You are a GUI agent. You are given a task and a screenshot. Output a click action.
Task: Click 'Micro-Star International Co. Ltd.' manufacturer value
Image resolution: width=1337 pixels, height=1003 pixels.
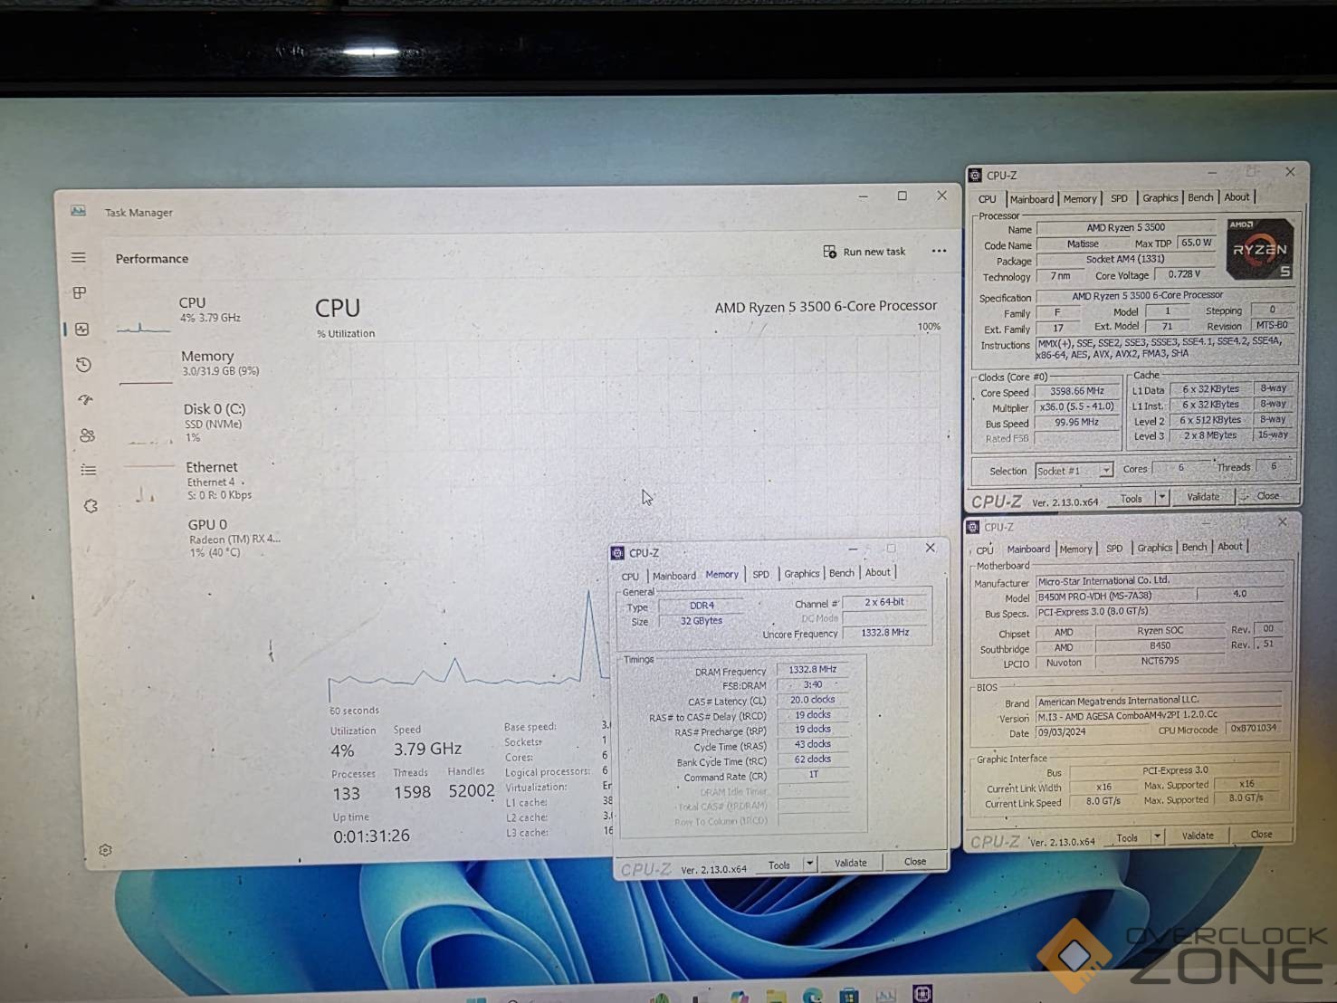[x=1159, y=580]
